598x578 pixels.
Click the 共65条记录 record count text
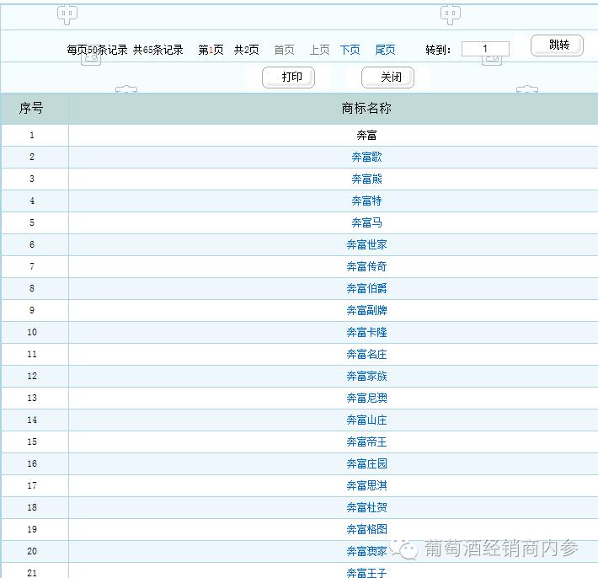tap(158, 50)
